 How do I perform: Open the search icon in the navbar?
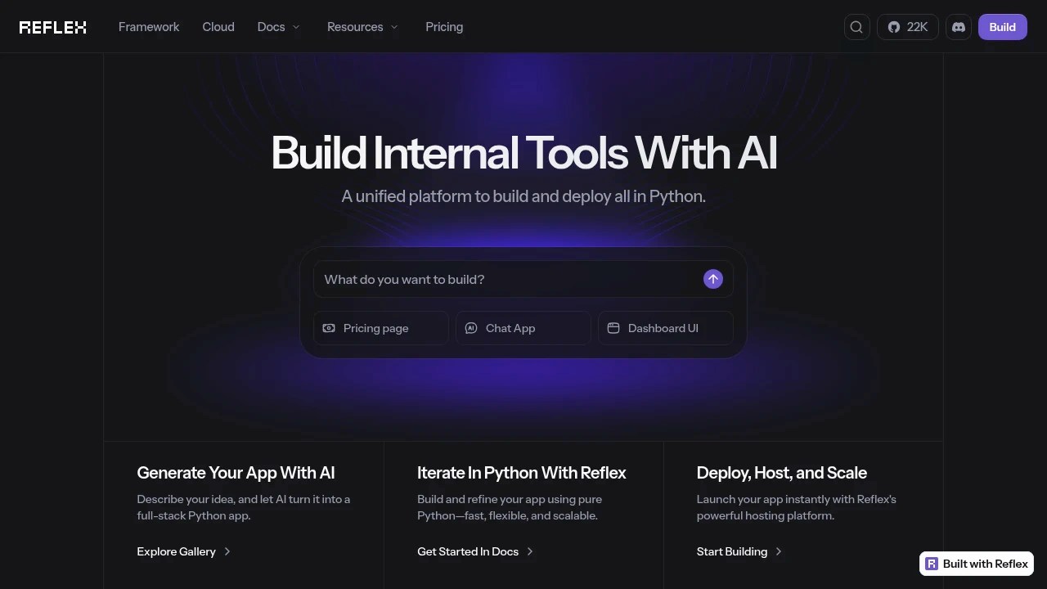[x=856, y=26]
